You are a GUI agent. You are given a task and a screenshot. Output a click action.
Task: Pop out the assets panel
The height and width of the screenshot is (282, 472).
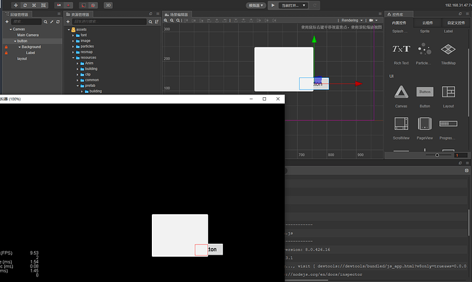click(x=150, y=14)
